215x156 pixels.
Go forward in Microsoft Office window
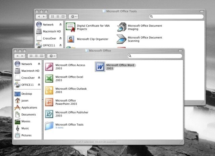[23, 56]
